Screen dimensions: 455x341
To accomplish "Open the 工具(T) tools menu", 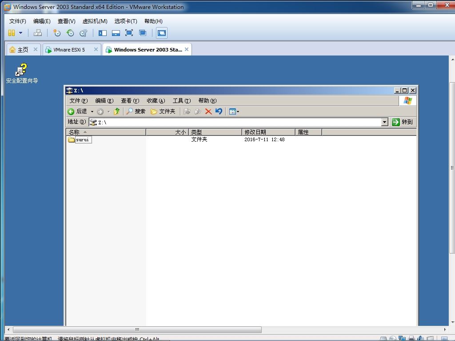I will coord(182,101).
